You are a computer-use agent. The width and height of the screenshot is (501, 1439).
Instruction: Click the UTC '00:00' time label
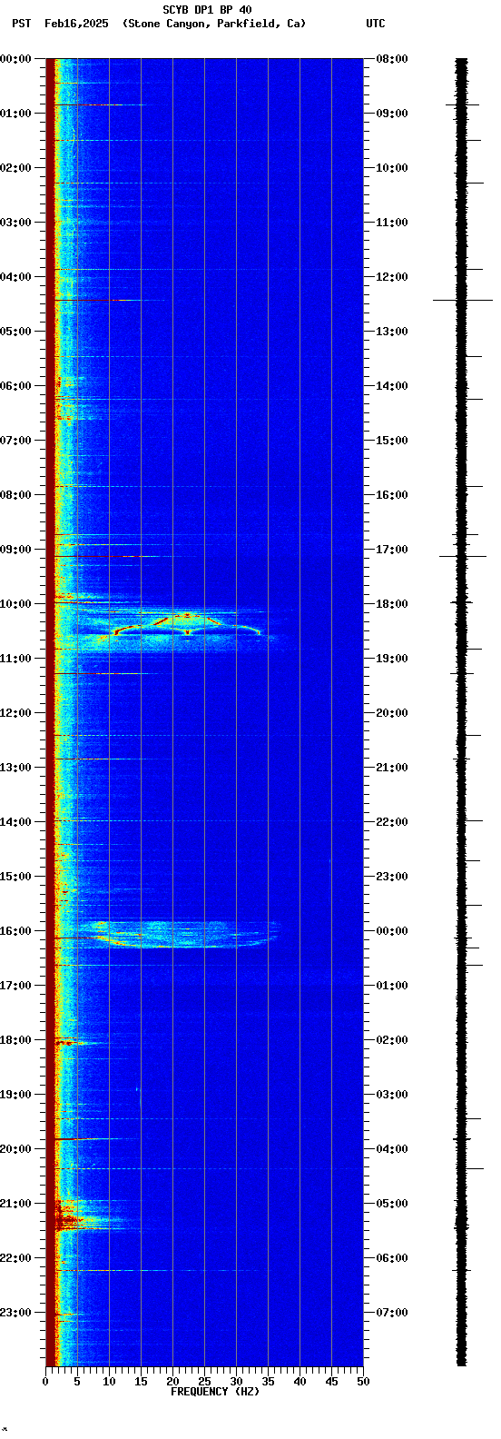pyautogui.click(x=392, y=931)
